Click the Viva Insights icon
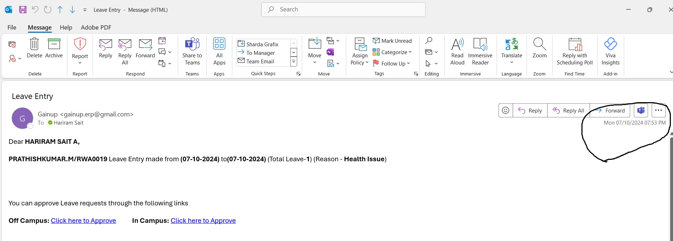 pos(610,44)
